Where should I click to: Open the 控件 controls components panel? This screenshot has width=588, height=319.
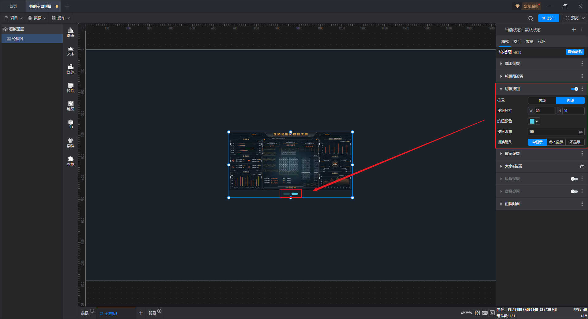click(70, 87)
